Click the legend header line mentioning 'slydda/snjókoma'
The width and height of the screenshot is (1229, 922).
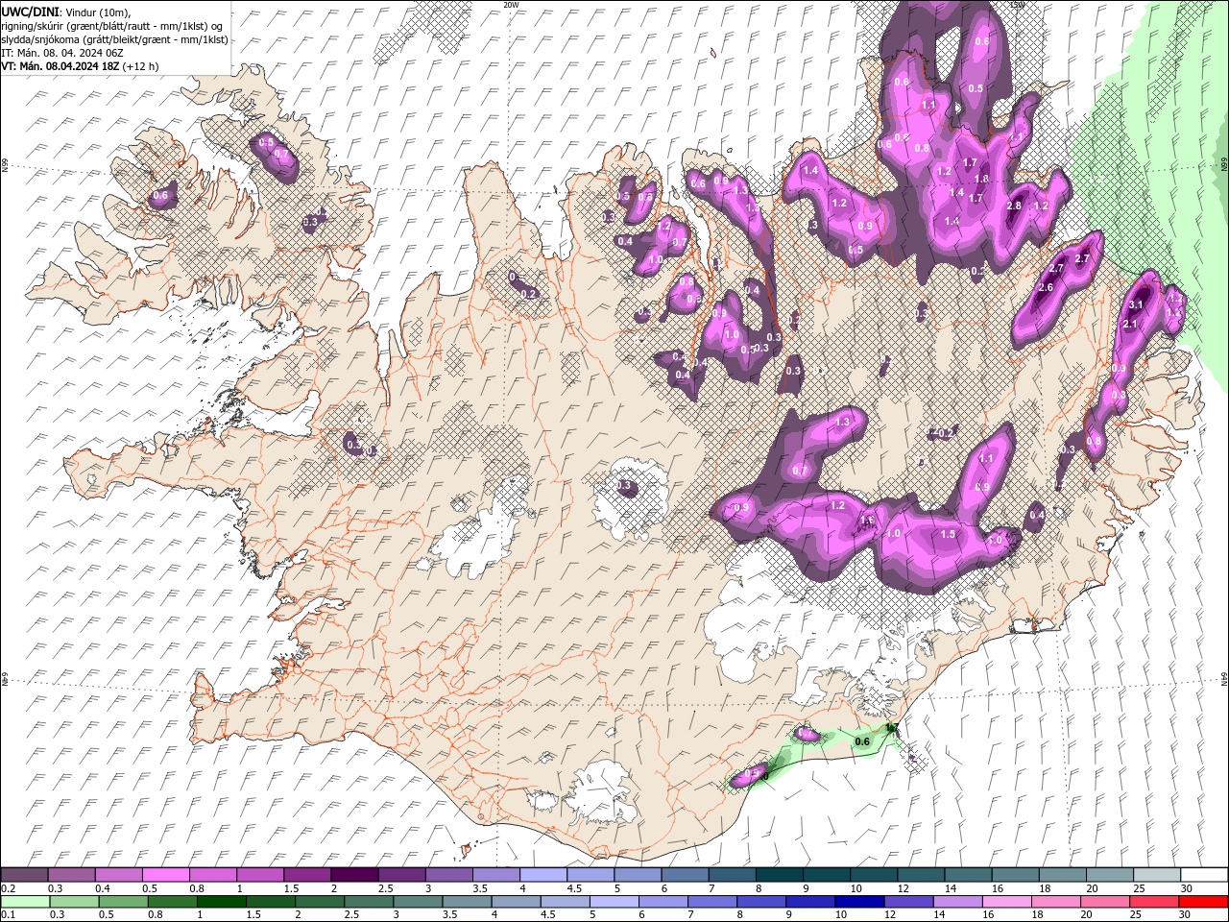[115, 39]
